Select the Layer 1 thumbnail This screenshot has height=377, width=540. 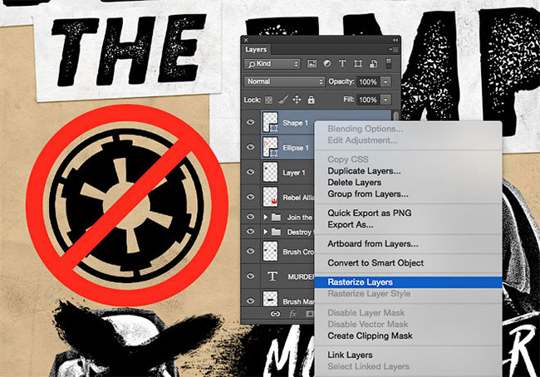pyautogui.click(x=270, y=172)
